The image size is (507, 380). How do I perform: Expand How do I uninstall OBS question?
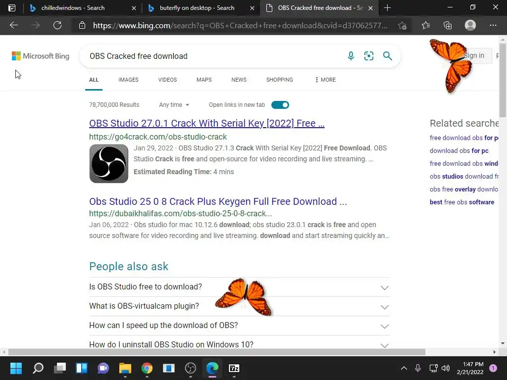(239, 344)
